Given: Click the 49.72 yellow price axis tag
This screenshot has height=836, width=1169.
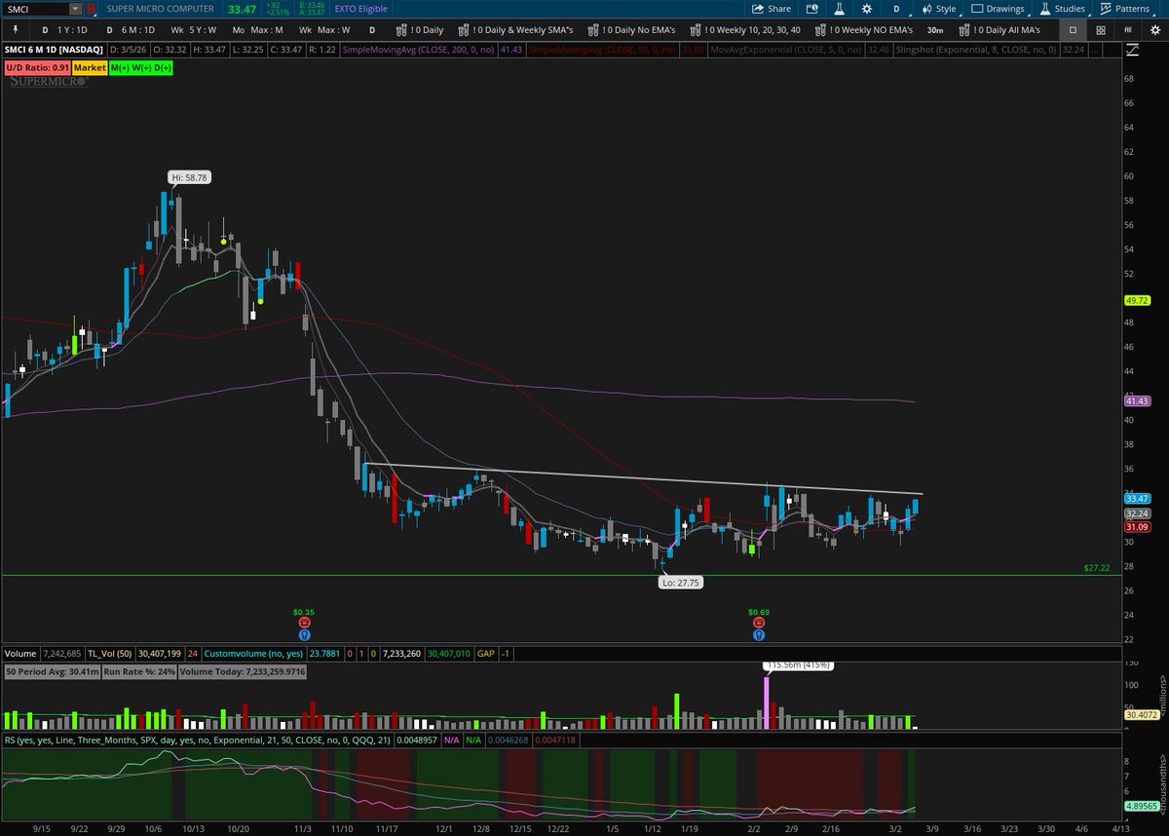Looking at the screenshot, I should click(x=1137, y=301).
